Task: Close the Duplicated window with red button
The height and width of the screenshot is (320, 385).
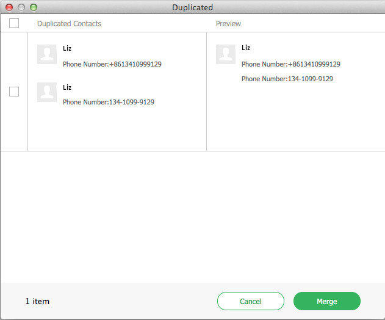Action: click(x=9, y=7)
